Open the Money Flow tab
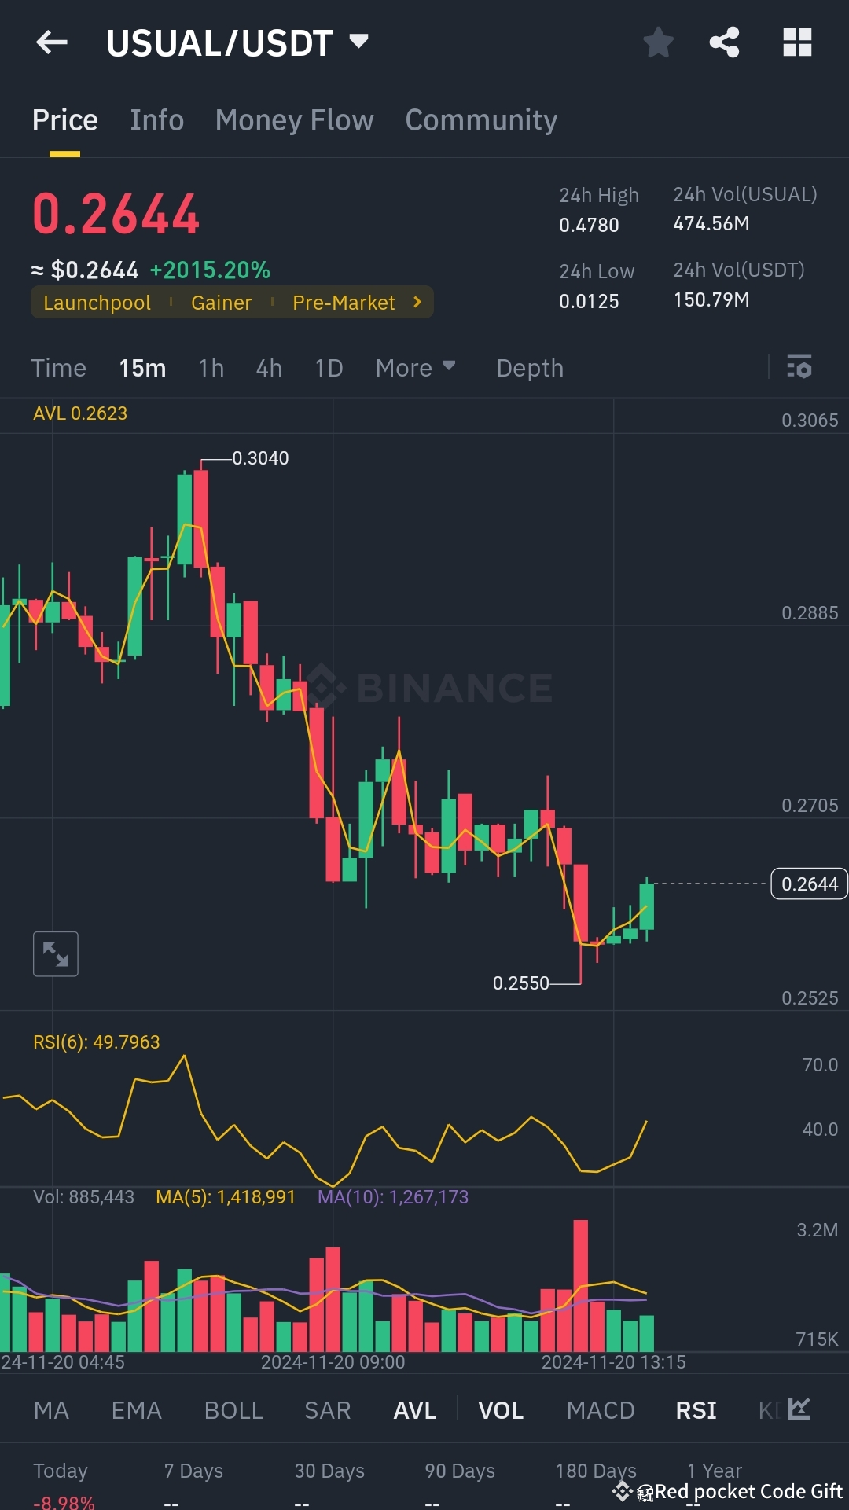 pos(295,120)
